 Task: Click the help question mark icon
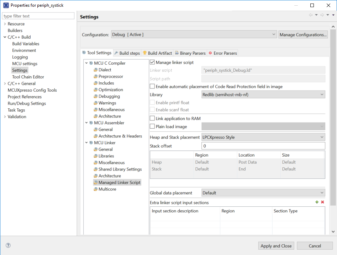tap(8, 245)
